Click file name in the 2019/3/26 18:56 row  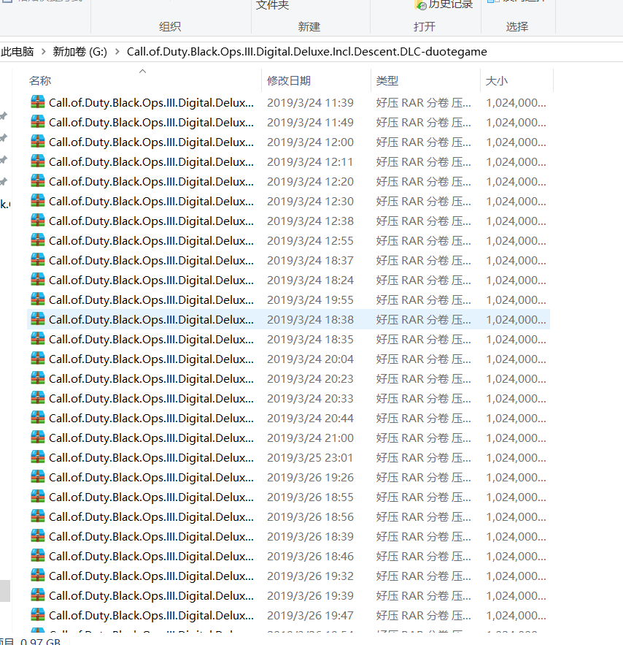tap(151, 517)
